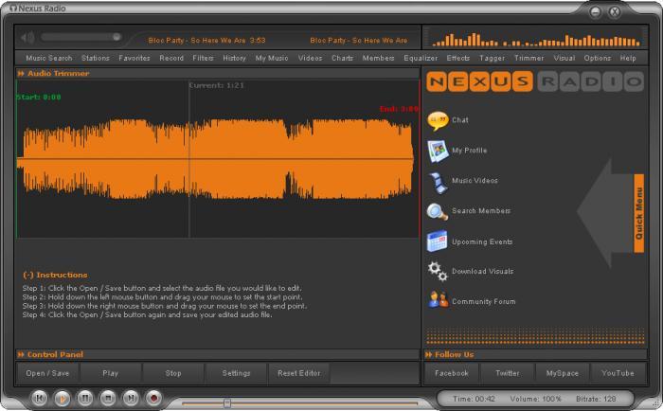Click the Music Videos label

[475, 181]
